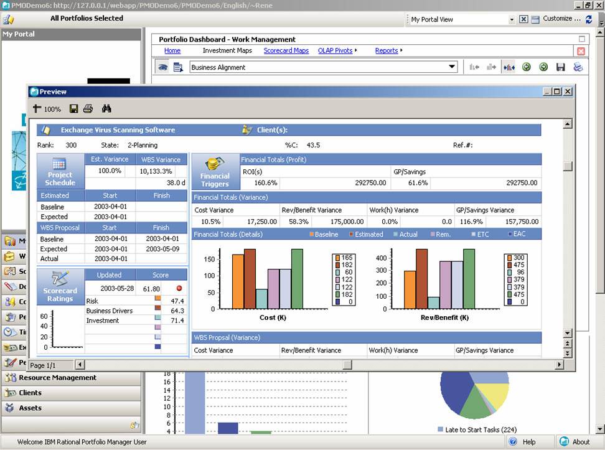Click the Financial Triggers coins icon
Screen dimensions: 605x450
click(x=215, y=164)
